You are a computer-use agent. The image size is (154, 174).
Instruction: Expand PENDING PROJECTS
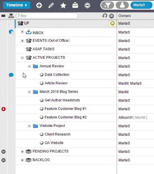click(x=22, y=152)
